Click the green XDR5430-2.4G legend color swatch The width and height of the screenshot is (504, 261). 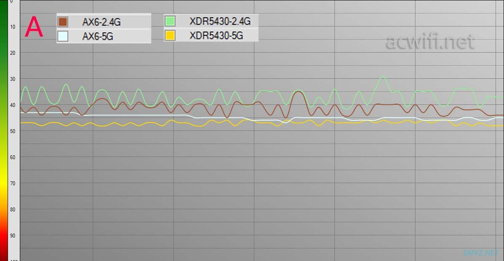170,21
